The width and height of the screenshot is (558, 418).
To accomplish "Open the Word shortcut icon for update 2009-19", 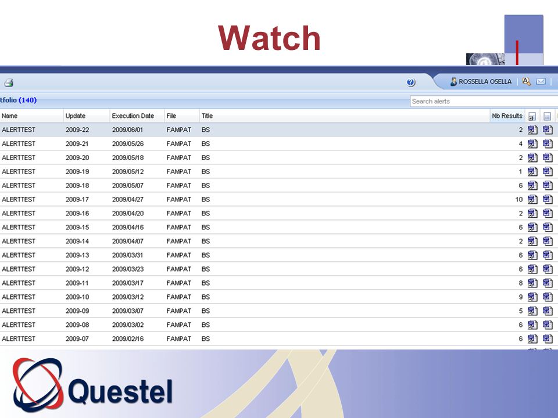I will tap(532, 171).
